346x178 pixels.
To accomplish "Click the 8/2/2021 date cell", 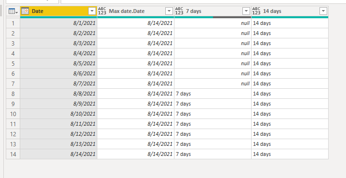I will tap(58, 33).
